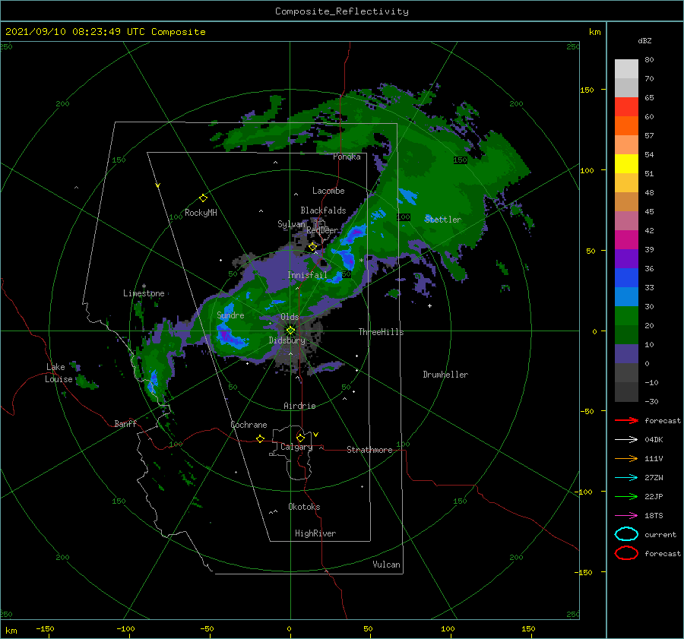Click the cyan current ellipse icon
Screen dimensions: 684x639
click(626, 534)
